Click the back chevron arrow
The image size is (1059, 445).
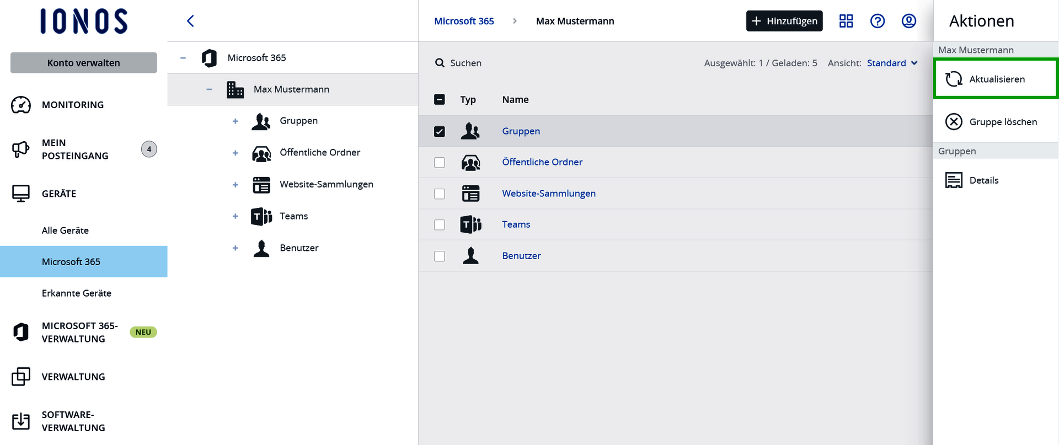click(x=190, y=21)
